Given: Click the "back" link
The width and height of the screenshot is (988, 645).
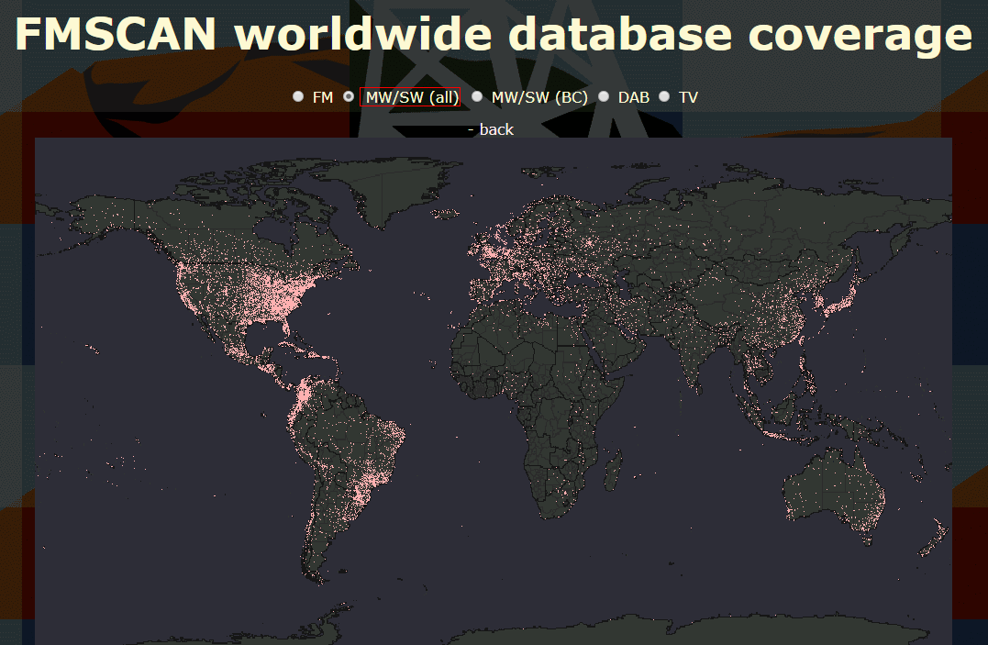Looking at the screenshot, I should 496,129.
